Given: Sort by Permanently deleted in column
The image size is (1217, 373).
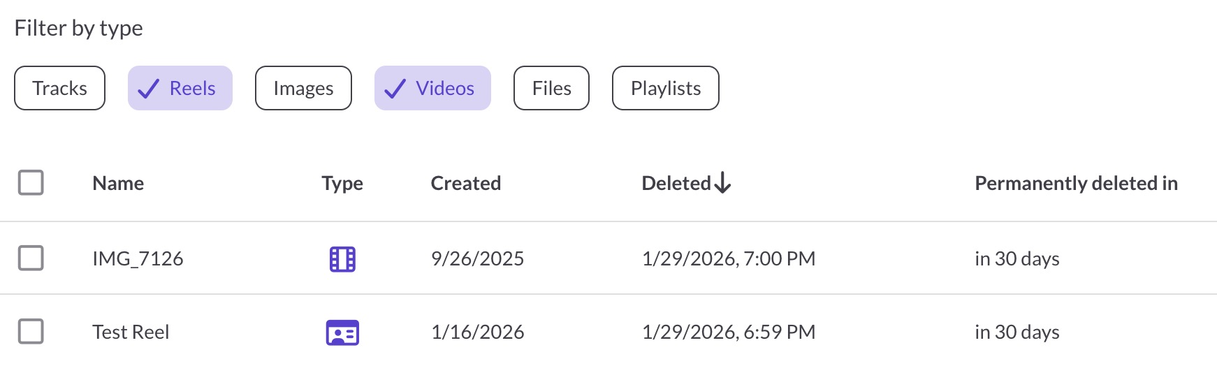Looking at the screenshot, I should (x=1076, y=183).
